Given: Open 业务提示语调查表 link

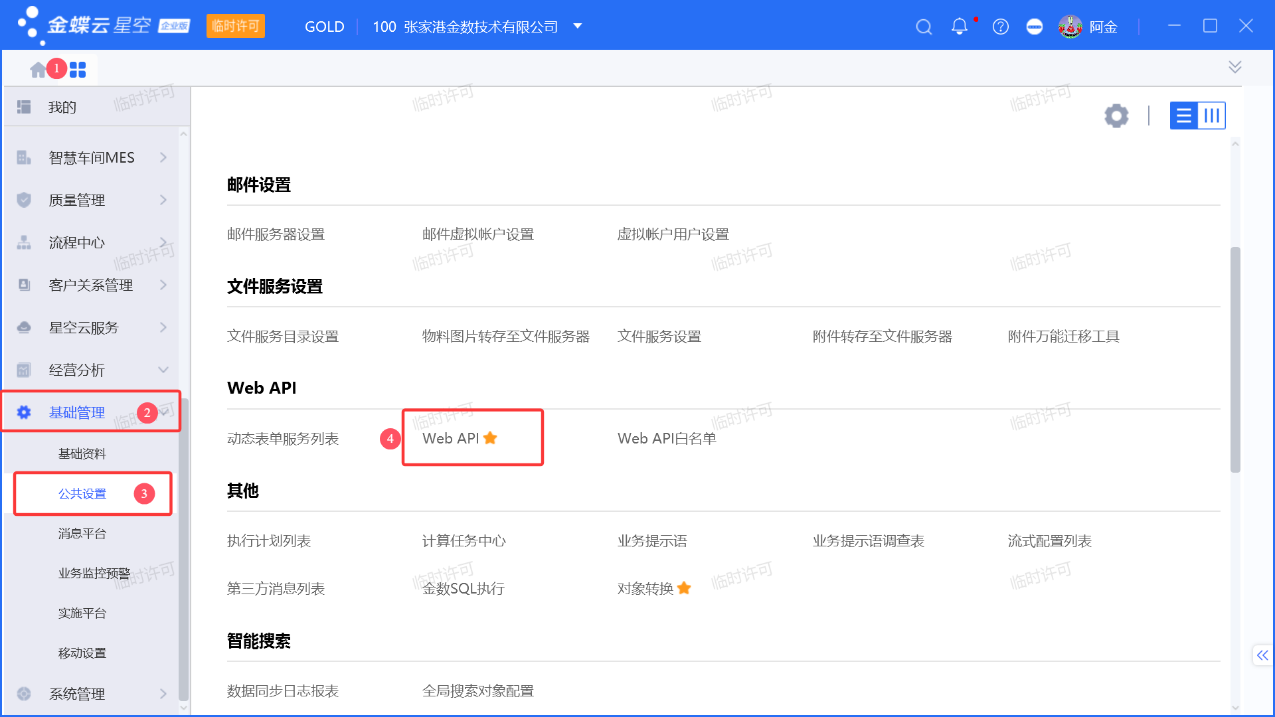Looking at the screenshot, I should pos(869,541).
